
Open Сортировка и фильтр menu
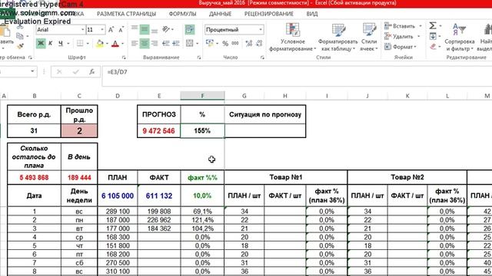click(460, 38)
